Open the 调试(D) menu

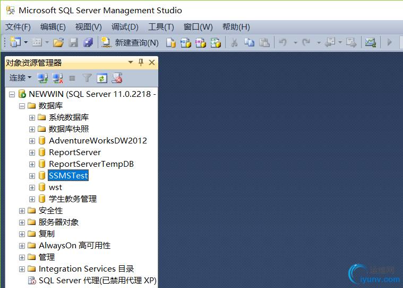coord(125,27)
